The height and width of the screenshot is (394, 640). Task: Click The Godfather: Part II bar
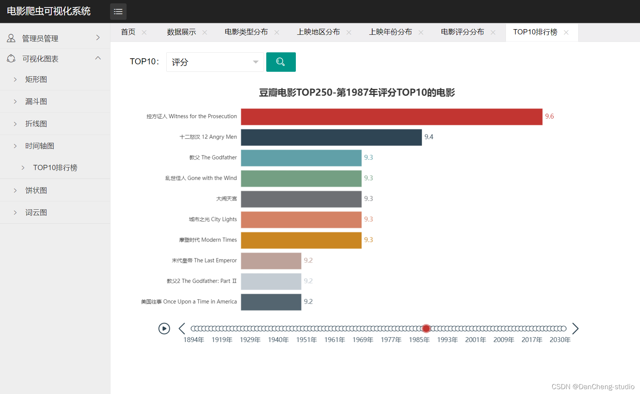click(x=271, y=281)
